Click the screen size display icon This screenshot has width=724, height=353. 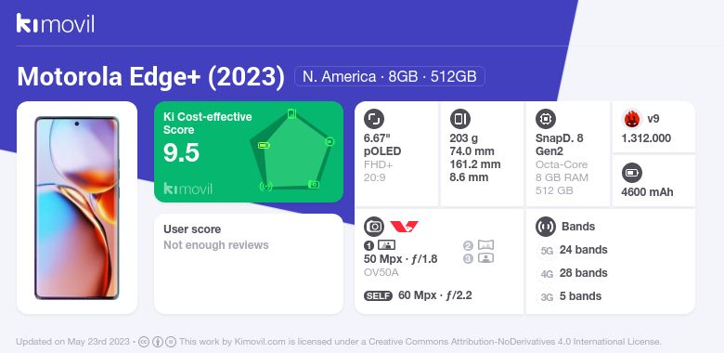[x=374, y=119]
